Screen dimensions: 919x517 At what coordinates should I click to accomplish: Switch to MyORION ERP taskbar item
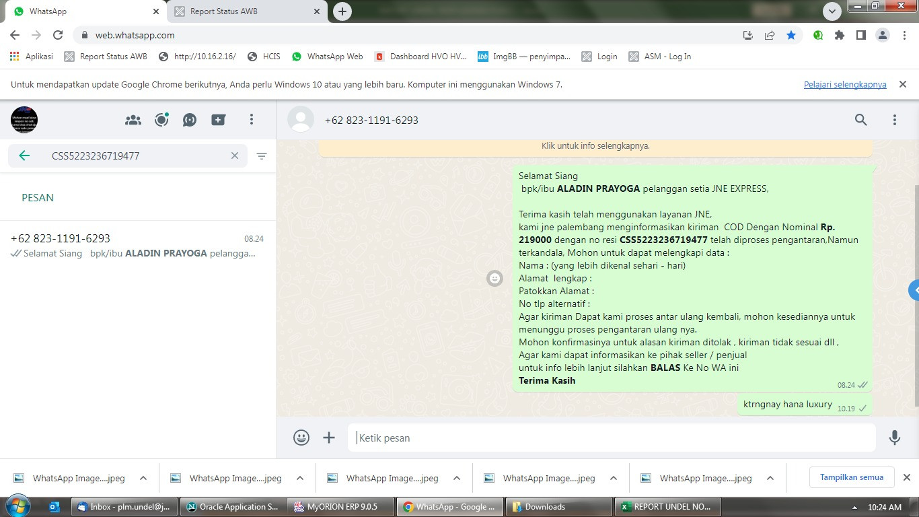[341, 507]
